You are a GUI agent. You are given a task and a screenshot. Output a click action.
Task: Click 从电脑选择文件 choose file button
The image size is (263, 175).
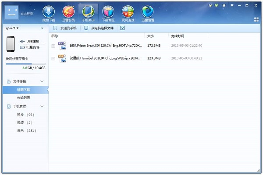tap(99, 28)
